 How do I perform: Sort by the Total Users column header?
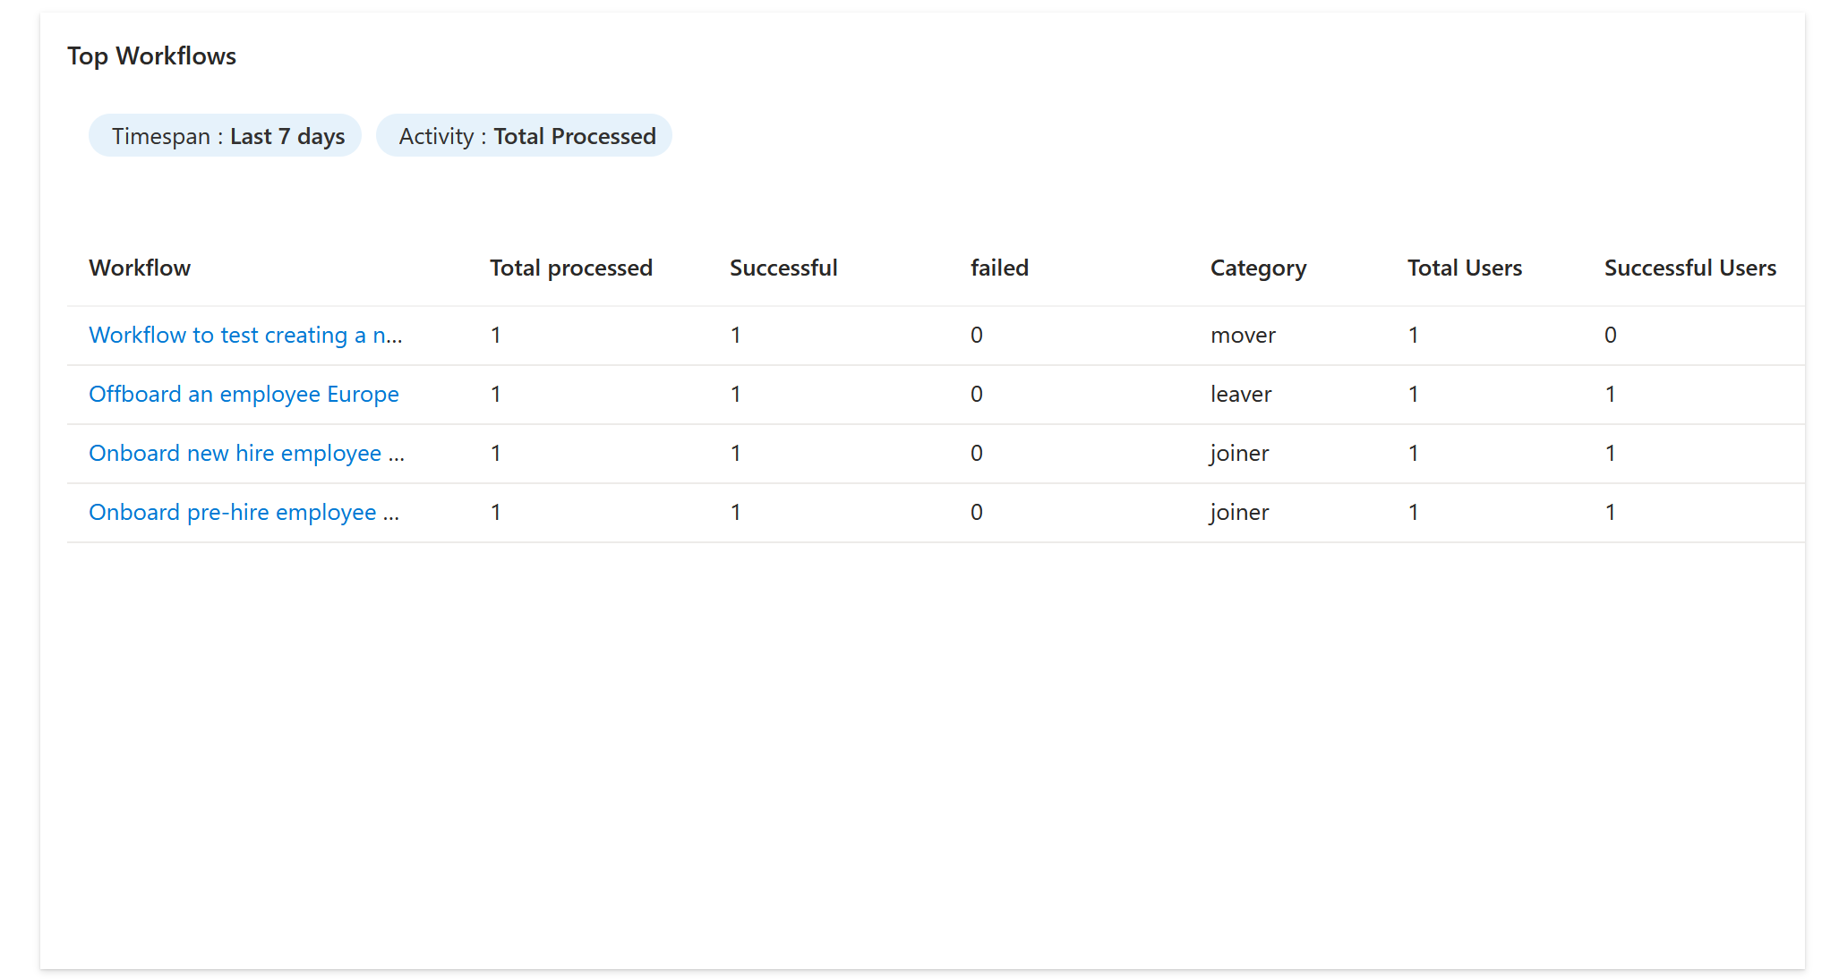point(1465,267)
